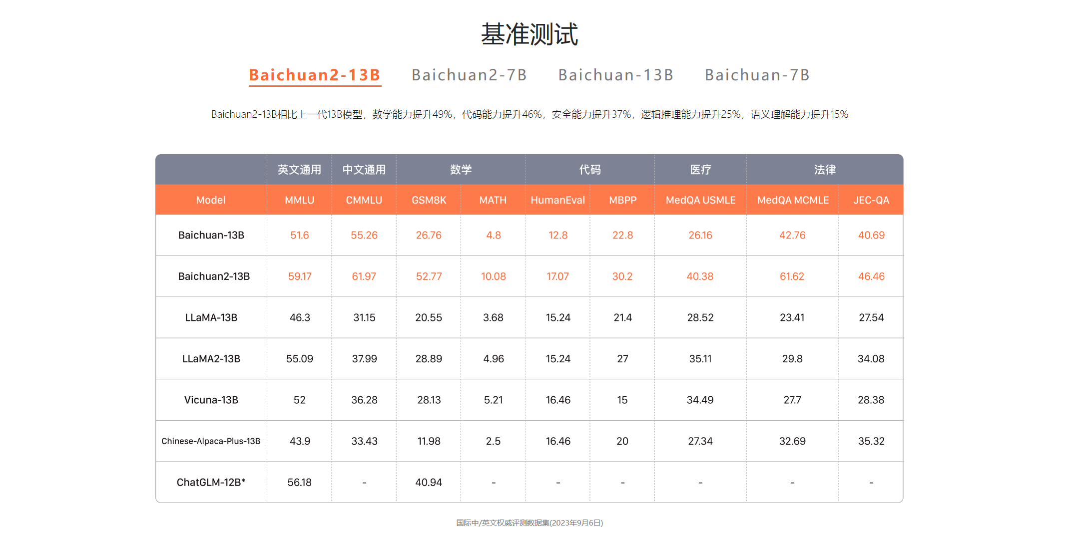Select the Baichuan2-13B tab
The height and width of the screenshot is (539, 1088).
pos(315,75)
